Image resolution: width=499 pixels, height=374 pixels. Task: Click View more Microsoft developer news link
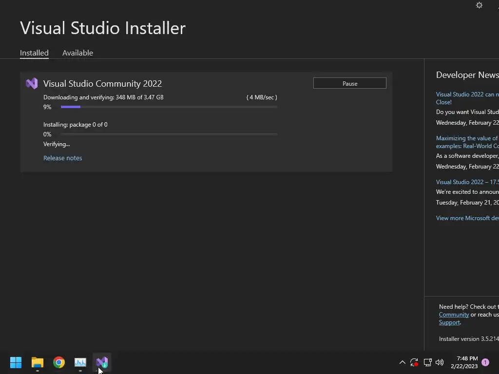click(467, 218)
